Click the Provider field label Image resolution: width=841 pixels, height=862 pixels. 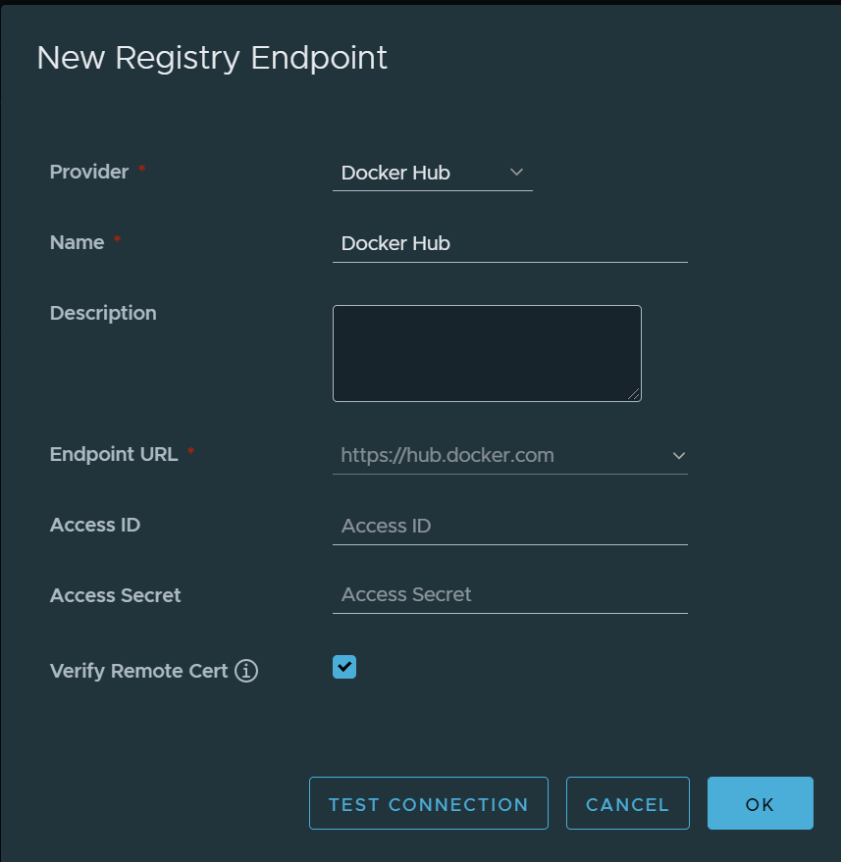(x=89, y=172)
